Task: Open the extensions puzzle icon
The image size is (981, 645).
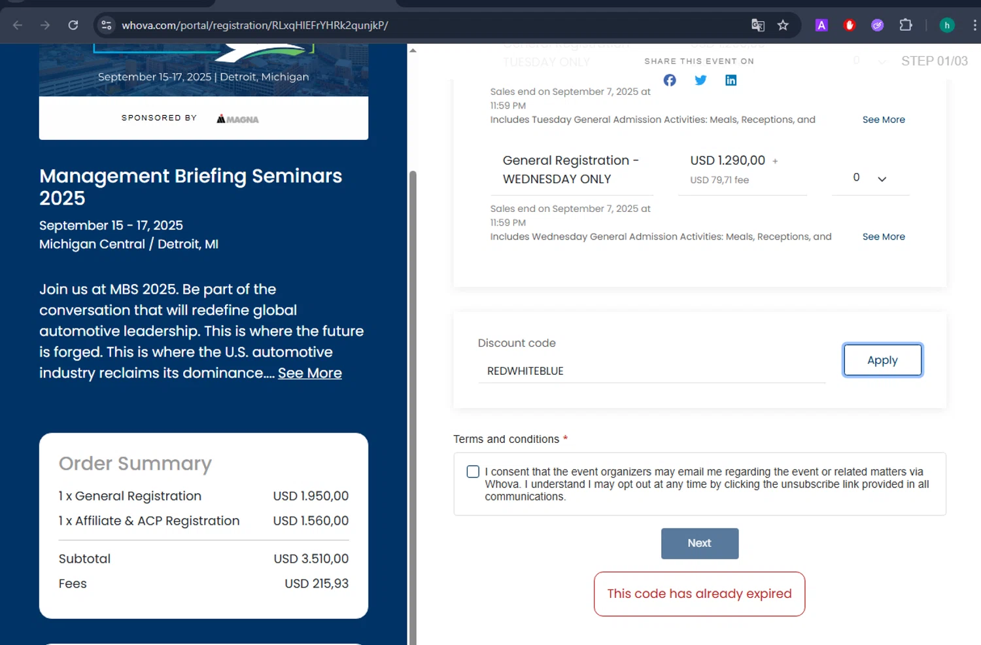Action: pyautogui.click(x=906, y=26)
